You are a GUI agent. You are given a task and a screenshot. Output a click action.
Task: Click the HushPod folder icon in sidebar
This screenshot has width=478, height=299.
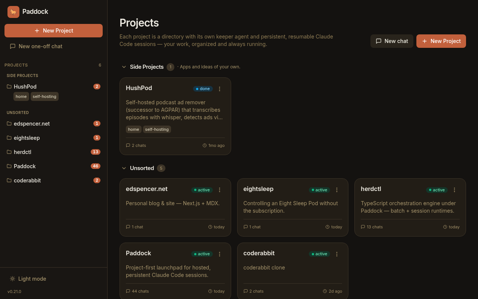[9, 86]
